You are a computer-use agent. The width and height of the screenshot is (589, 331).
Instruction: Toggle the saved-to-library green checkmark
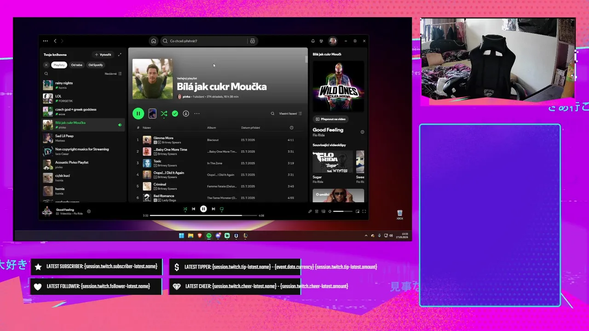coord(175,114)
